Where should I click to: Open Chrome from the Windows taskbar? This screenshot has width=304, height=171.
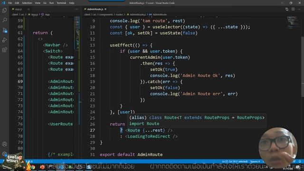tap(33, 167)
